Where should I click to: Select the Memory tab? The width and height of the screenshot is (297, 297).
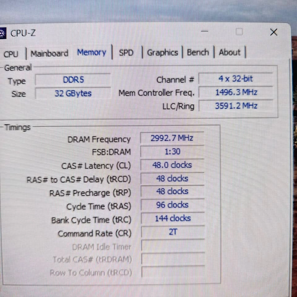(x=92, y=53)
